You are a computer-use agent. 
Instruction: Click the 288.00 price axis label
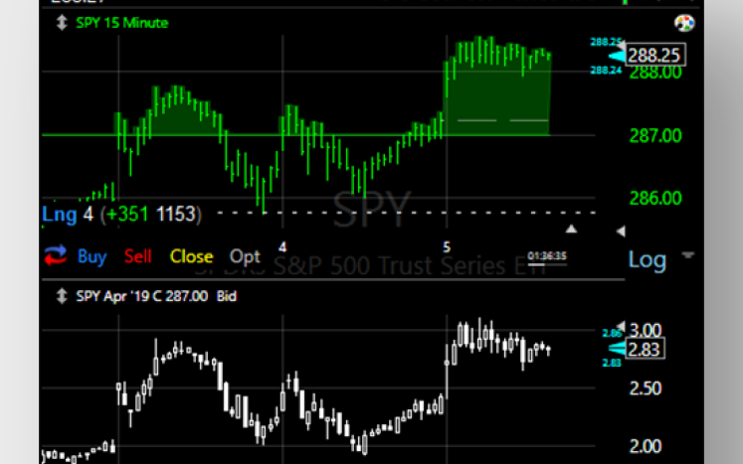pyautogui.click(x=655, y=73)
